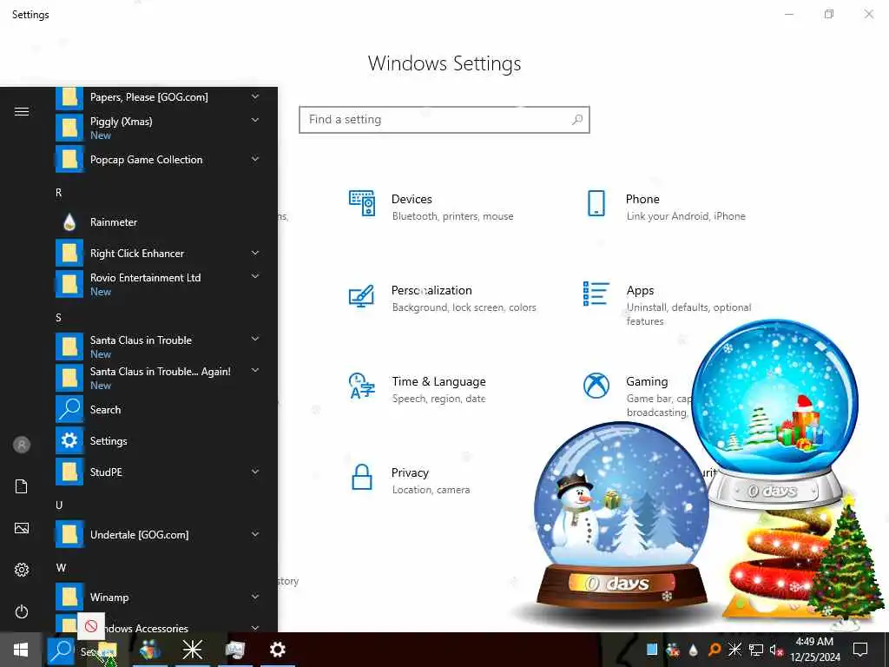Click the user account icon in Start sidebar
Viewport: 889px width, 667px height.
[x=22, y=445]
